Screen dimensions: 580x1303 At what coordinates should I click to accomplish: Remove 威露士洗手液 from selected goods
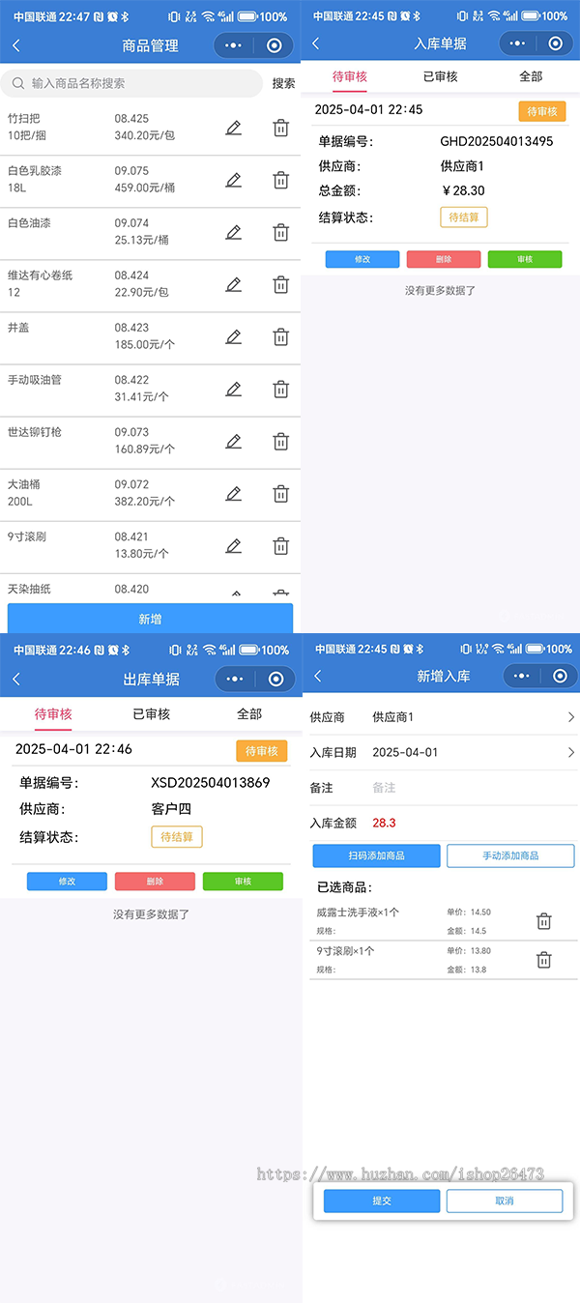[x=543, y=921]
